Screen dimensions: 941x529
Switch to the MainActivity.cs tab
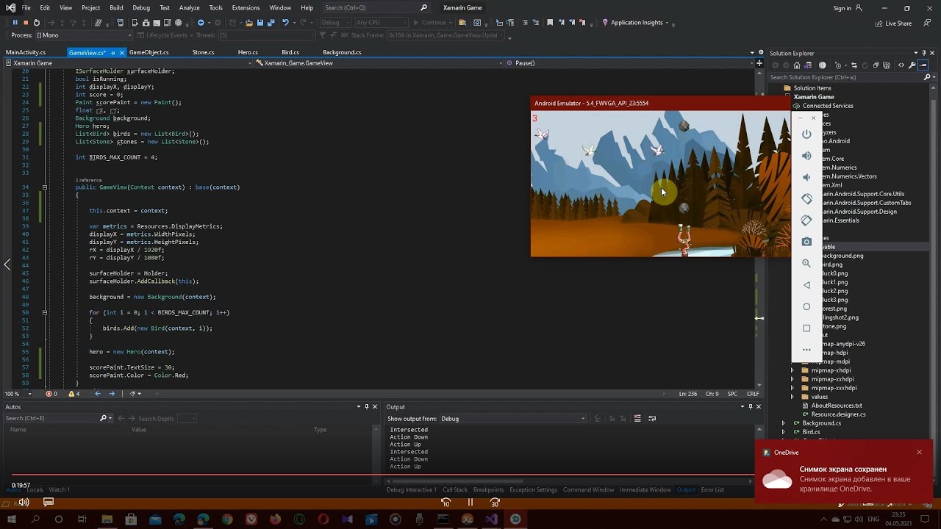(26, 52)
